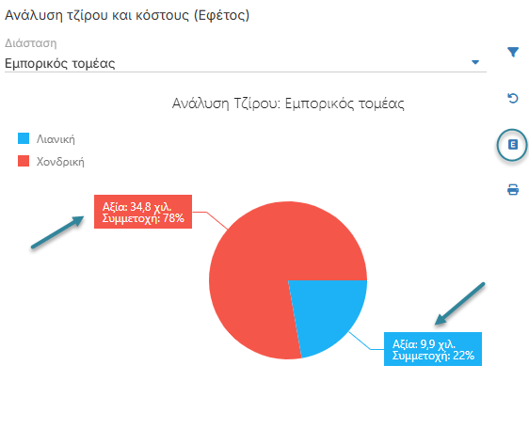
Task: Toggle the Χονδρική legend entry
Action: pos(51,162)
